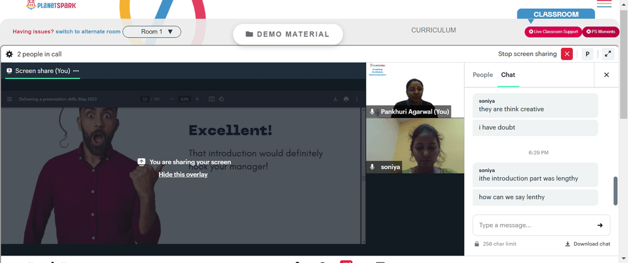
Task: Download the PDF from viewer toolbar
Action: (x=335, y=99)
